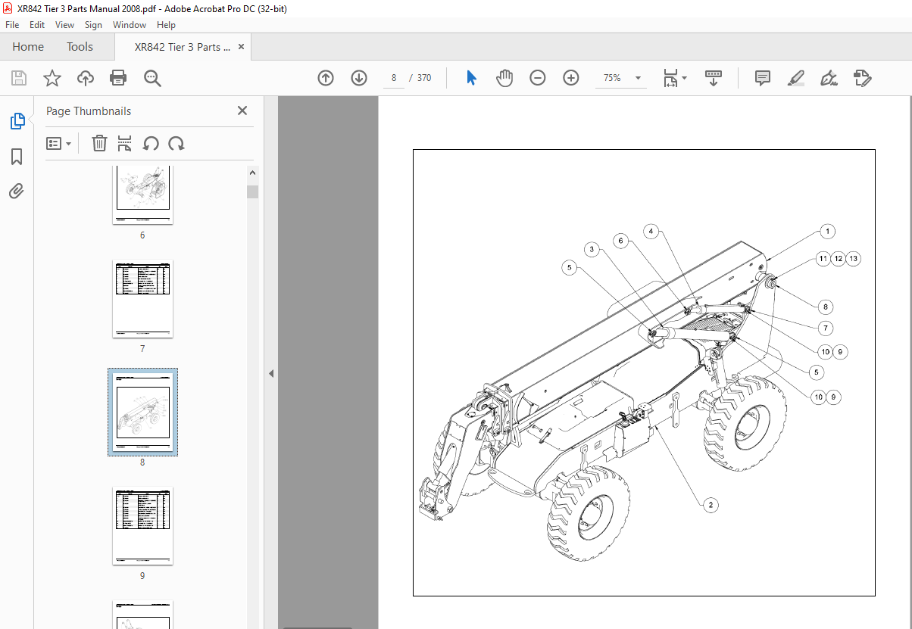Go to the previous page with the up arrow
The height and width of the screenshot is (629, 912).
326,78
